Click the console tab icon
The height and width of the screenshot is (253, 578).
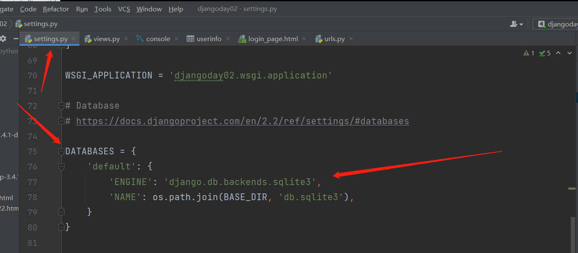point(140,39)
